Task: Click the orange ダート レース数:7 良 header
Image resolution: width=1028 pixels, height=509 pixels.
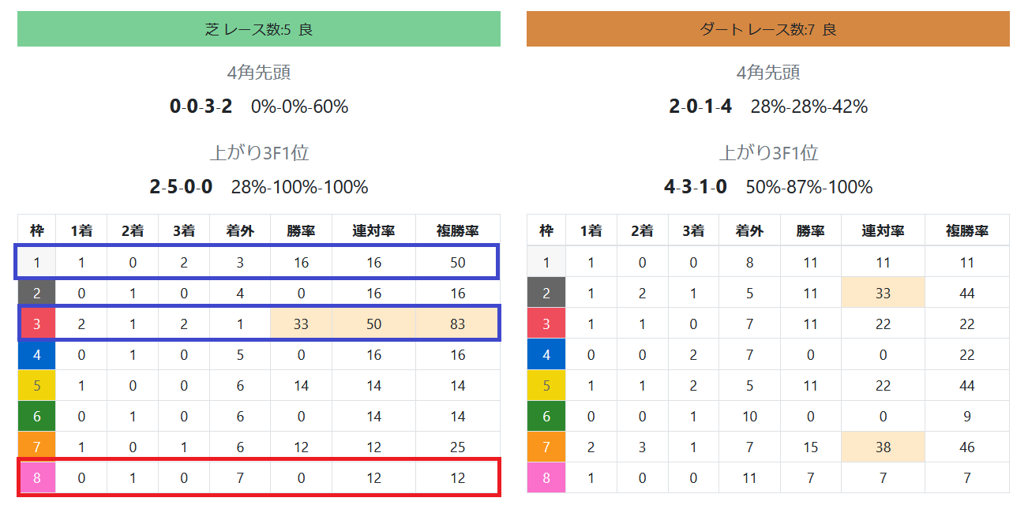Action: point(768,29)
